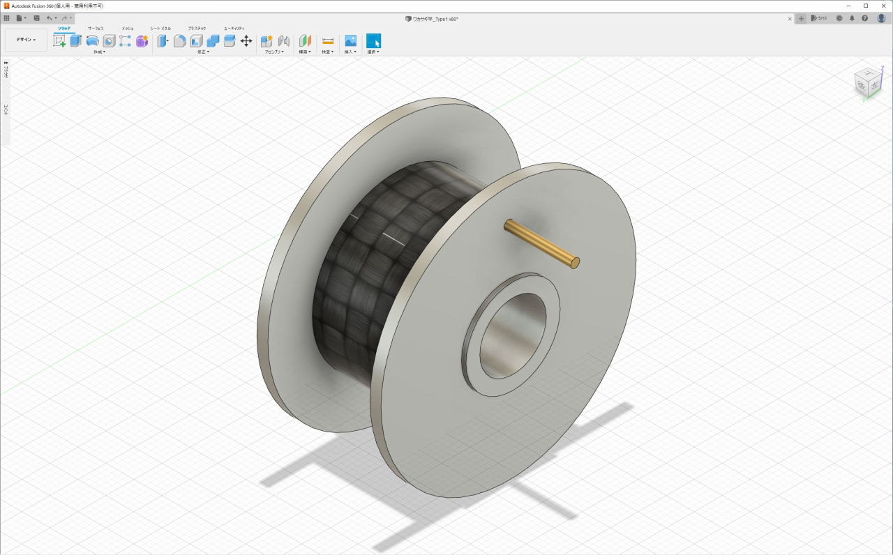Switch to the サーフェス tab
Viewport: 893px width, 555px height.
point(96,28)
